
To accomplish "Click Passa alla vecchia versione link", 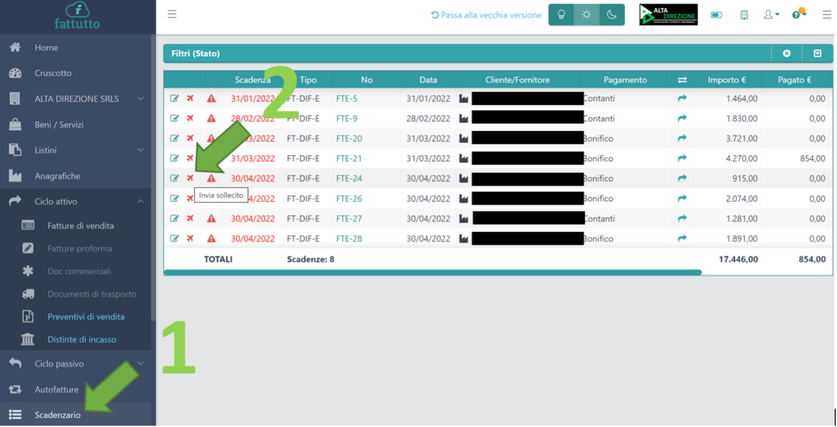I will point(486,15).
